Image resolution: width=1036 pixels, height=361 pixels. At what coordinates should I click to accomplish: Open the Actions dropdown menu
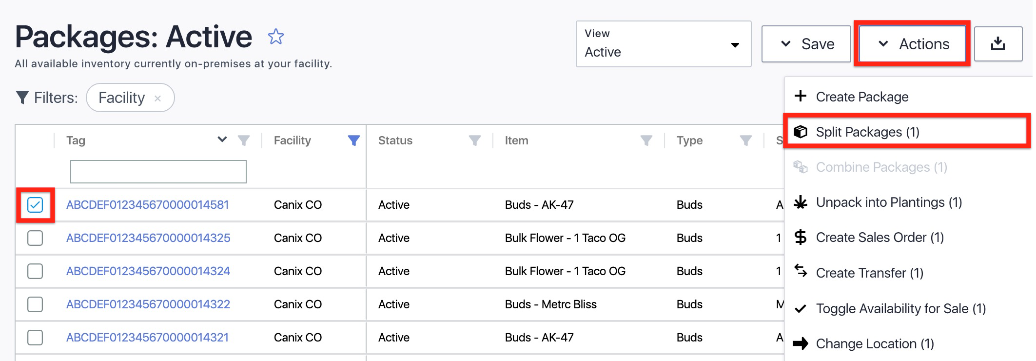(x=912, y=44)
